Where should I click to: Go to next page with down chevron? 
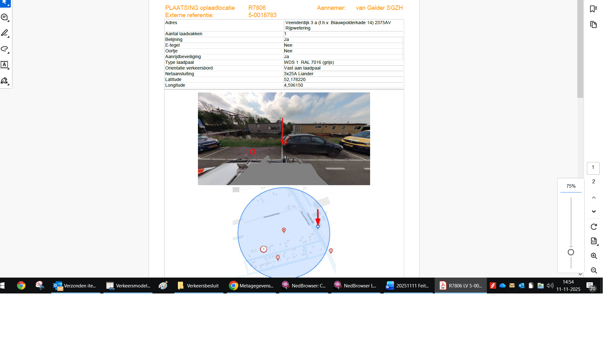pyautogui.click(x=593, y=212)
